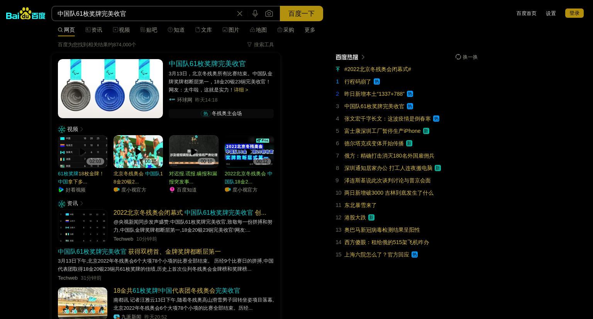Screen dimensions: 593x319
Task: Click the 热 badge beside 行程码崩了
Action: click(x=377, y=81)
